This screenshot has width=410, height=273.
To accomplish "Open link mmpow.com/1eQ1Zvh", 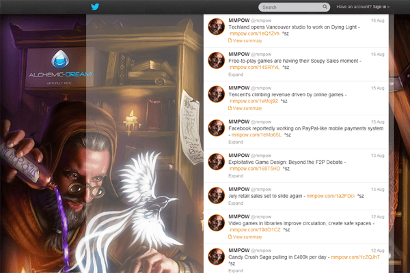I will [x=254, y=33].
